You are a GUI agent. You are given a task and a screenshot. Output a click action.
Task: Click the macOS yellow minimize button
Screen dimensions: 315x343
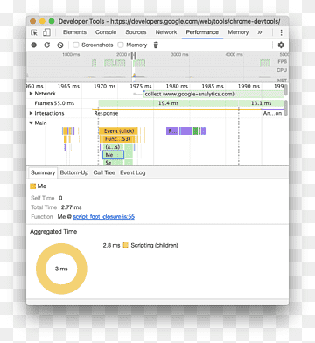[42, 21]
